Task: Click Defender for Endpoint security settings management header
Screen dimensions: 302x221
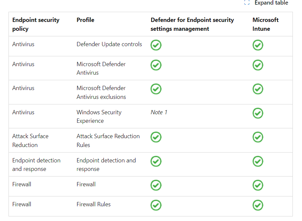Action: (x=192, y=24)
